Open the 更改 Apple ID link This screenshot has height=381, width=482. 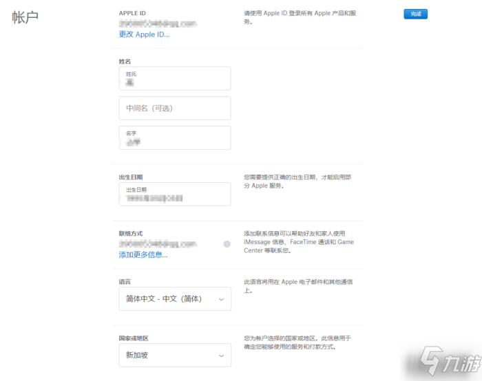point(144,34)
